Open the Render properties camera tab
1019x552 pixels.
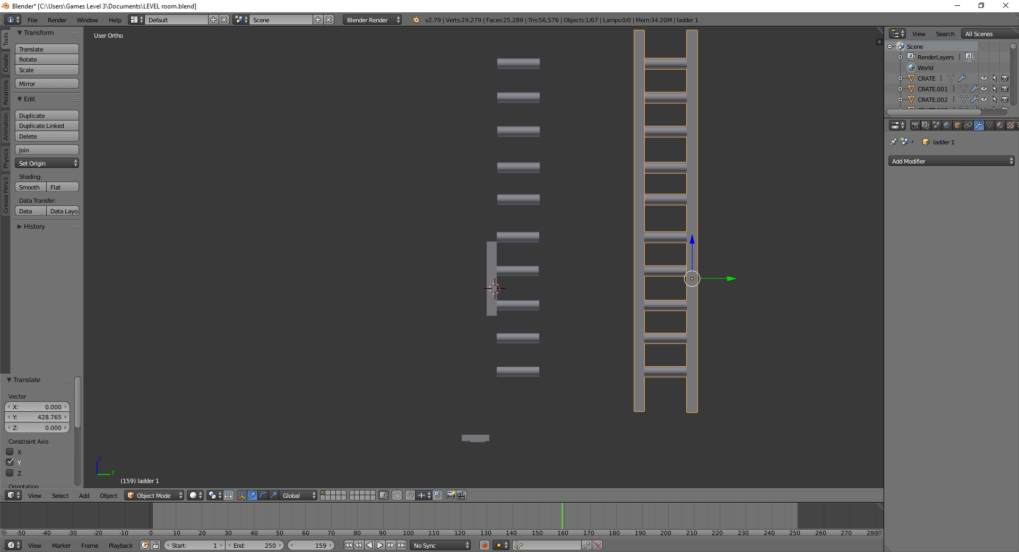click(x=915, y=125)
